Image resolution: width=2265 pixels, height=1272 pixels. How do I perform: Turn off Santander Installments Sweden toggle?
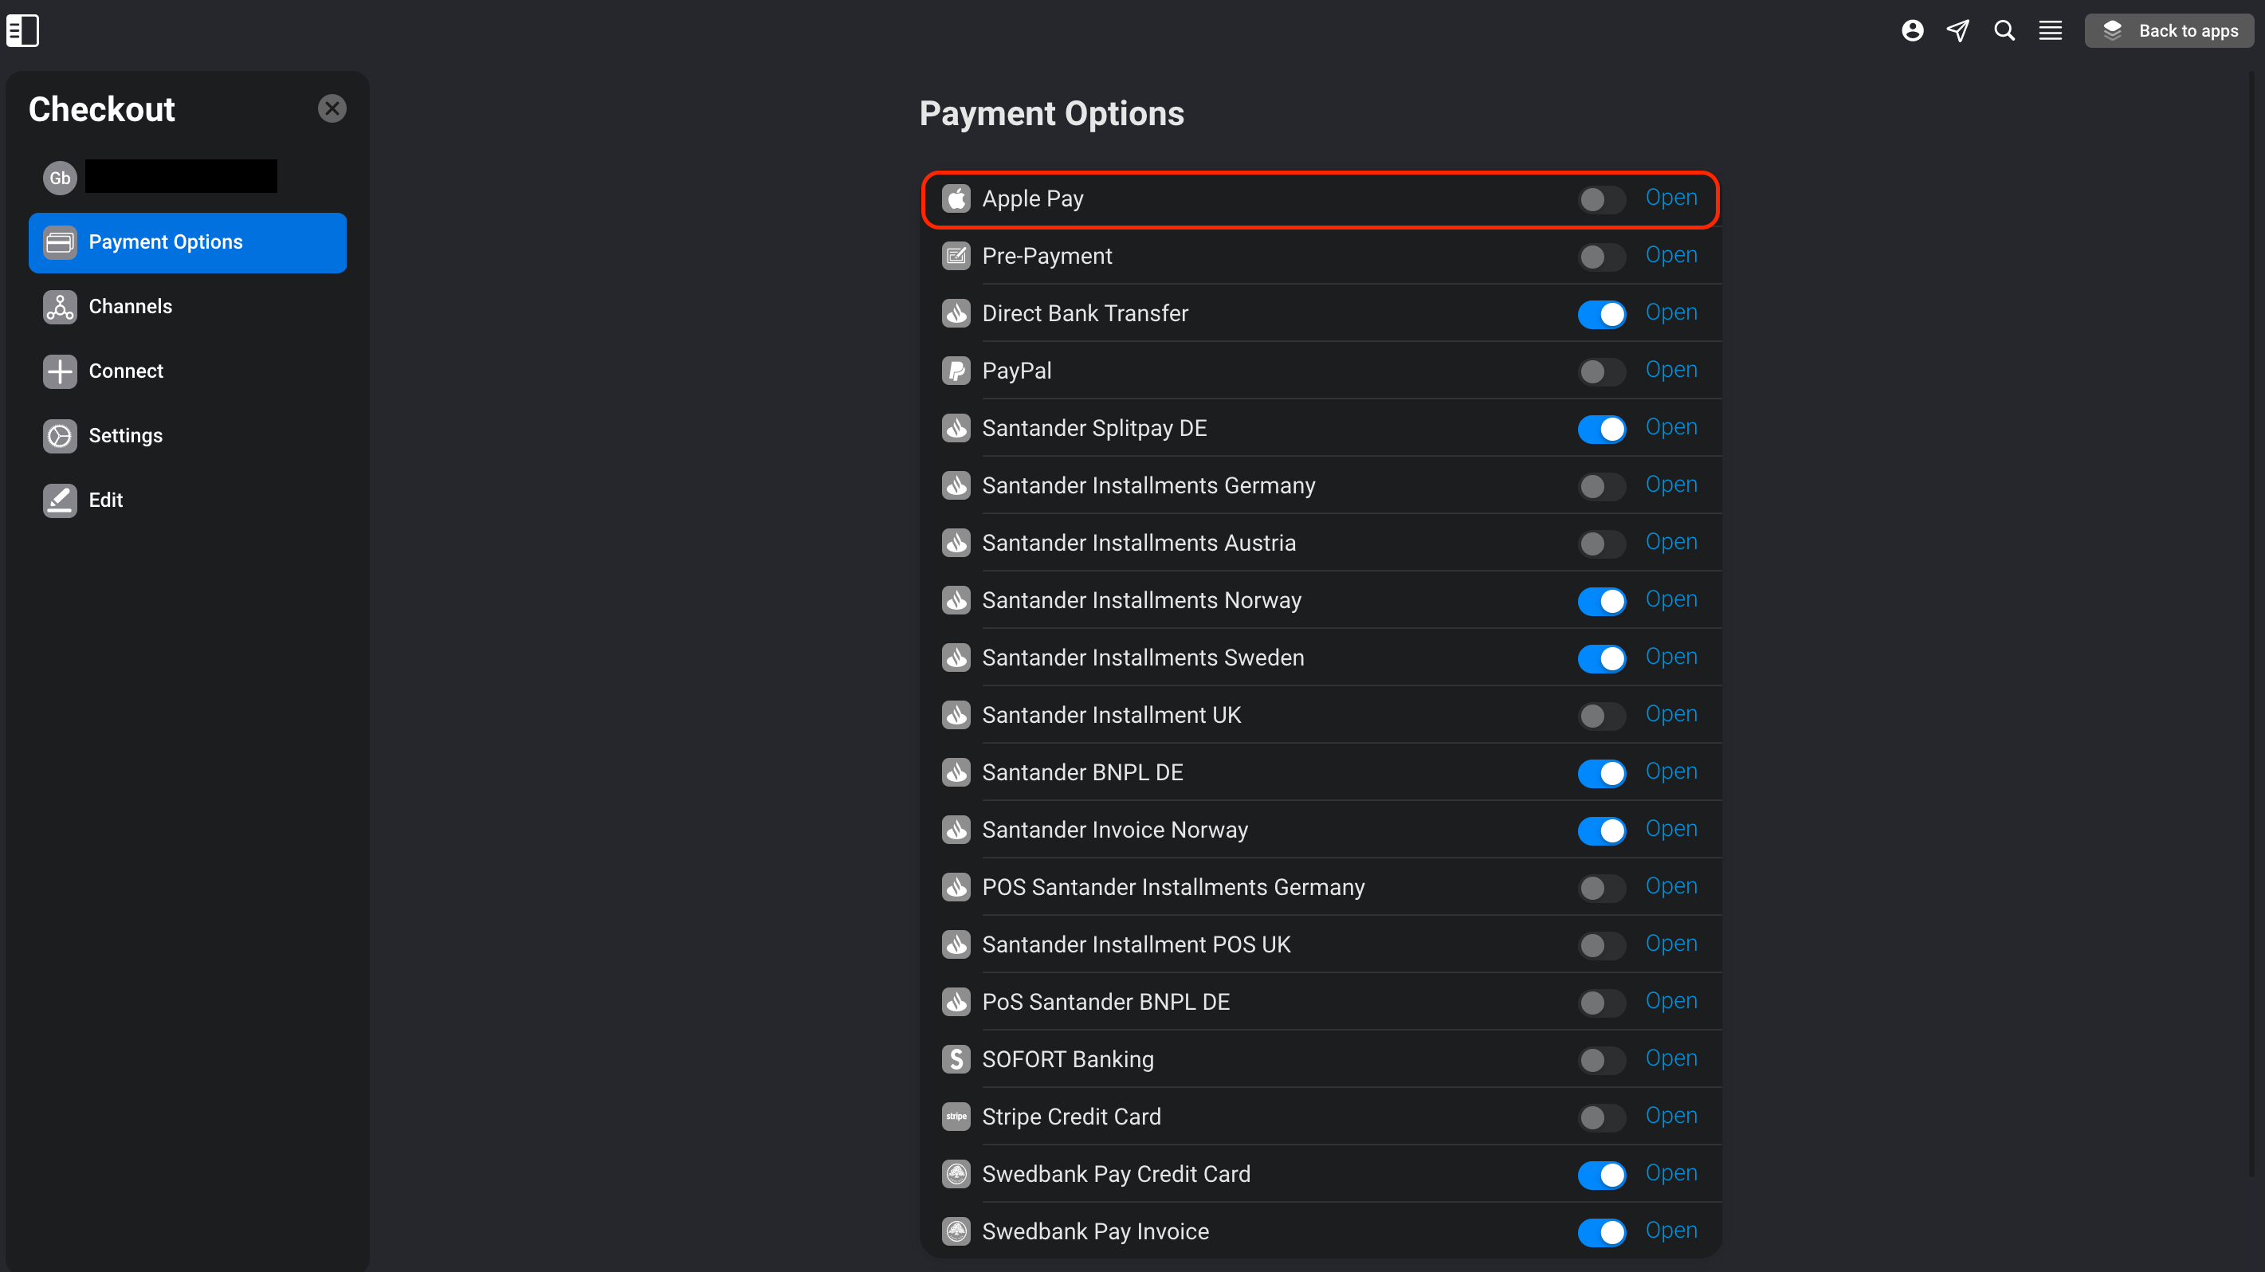coord(1601,658)
